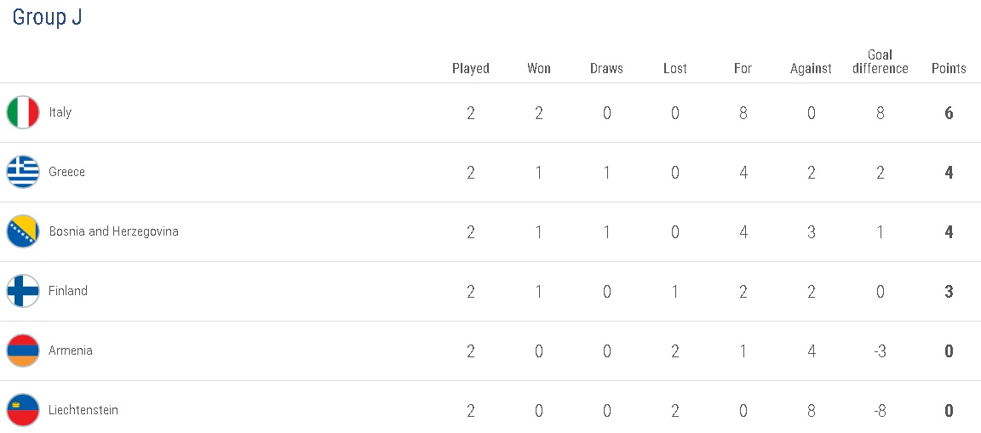
Task: Open the Finland team link
Action: [68, 291]
